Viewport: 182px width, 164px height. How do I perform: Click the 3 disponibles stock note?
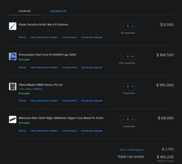(x=129, y=93)
